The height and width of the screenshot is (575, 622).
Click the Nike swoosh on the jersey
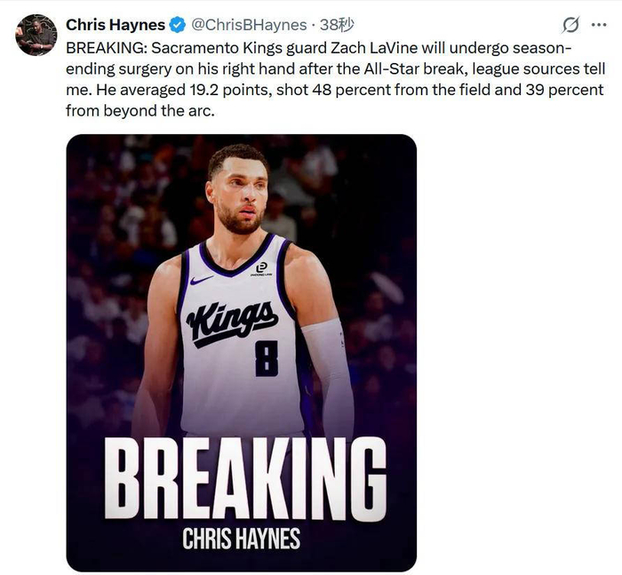(x=202, y=279)
